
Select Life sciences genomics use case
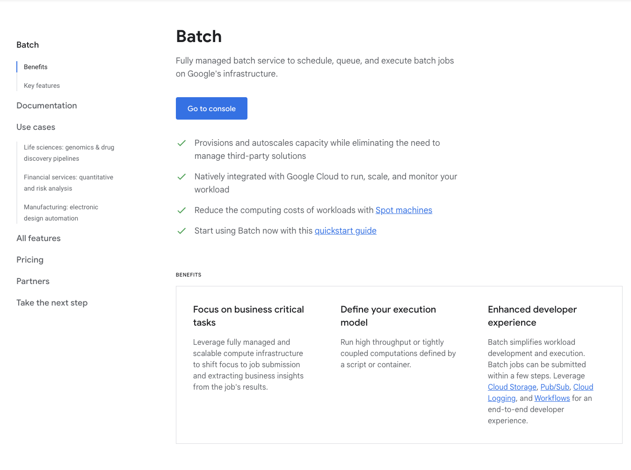point(69,153)
